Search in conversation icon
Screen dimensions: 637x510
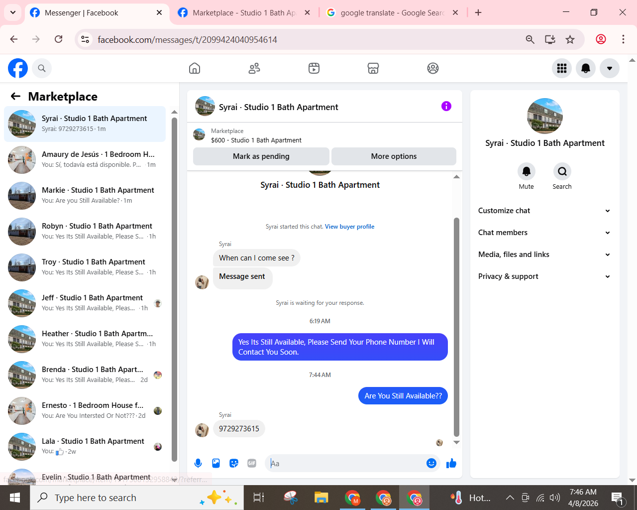[562, 171]
